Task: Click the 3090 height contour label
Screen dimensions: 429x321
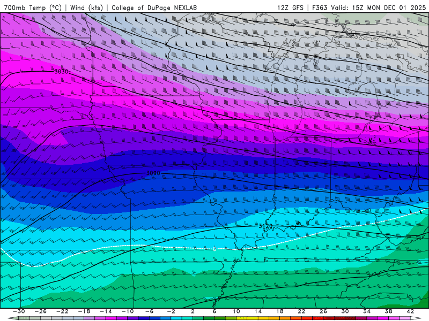Action: [153, 173]
